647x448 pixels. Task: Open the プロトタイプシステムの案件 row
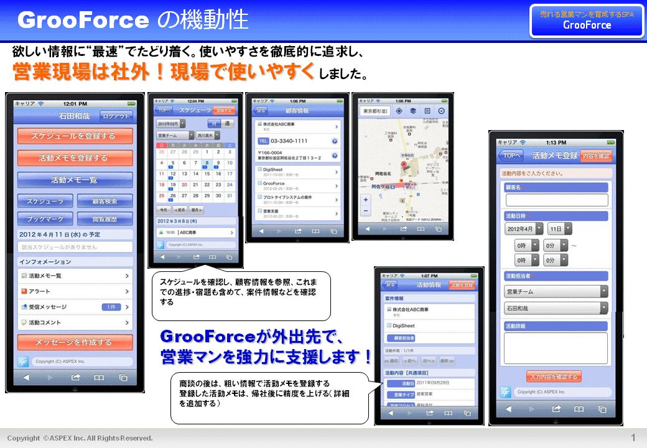297,200
